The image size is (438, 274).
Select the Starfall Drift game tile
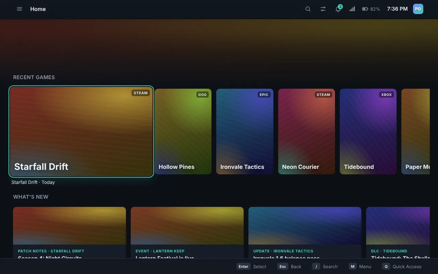click(x=81, y=132)
